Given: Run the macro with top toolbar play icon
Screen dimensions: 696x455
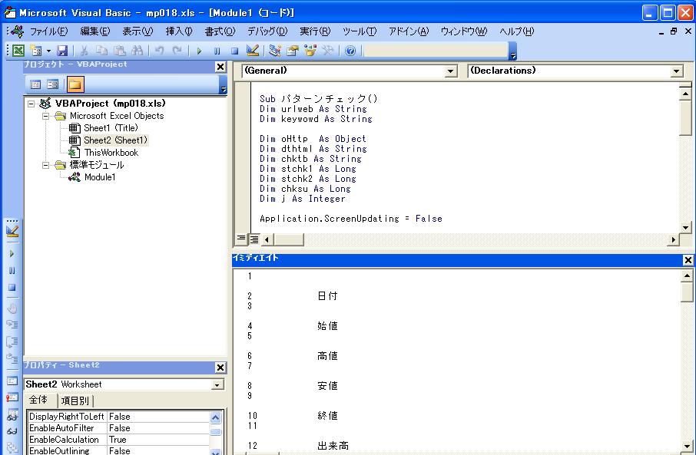Looking at the screenshot, I should click(199, 51).
